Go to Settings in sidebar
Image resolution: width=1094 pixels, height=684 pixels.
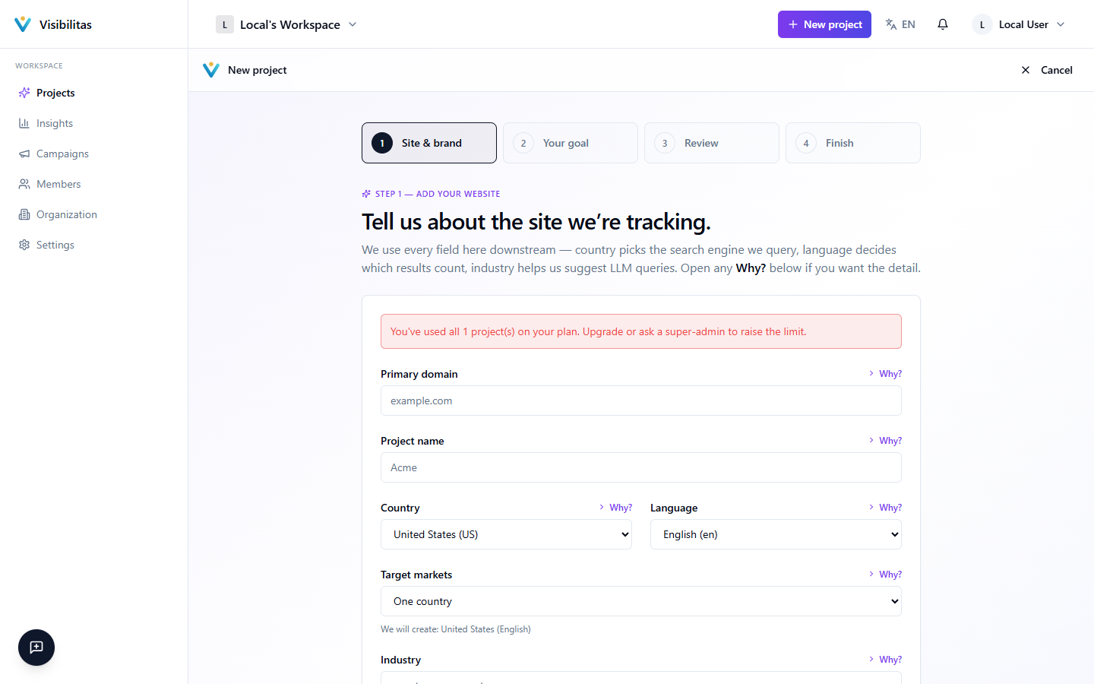click(94, 245)
